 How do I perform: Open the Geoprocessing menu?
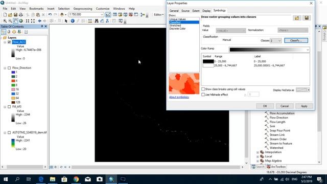(83, 9)
